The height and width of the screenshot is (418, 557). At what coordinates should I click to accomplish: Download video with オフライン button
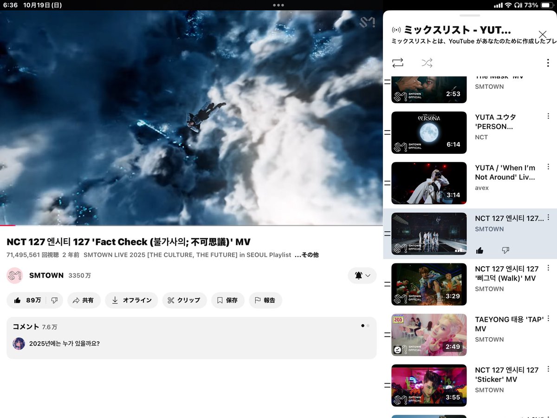click(131, 300)
